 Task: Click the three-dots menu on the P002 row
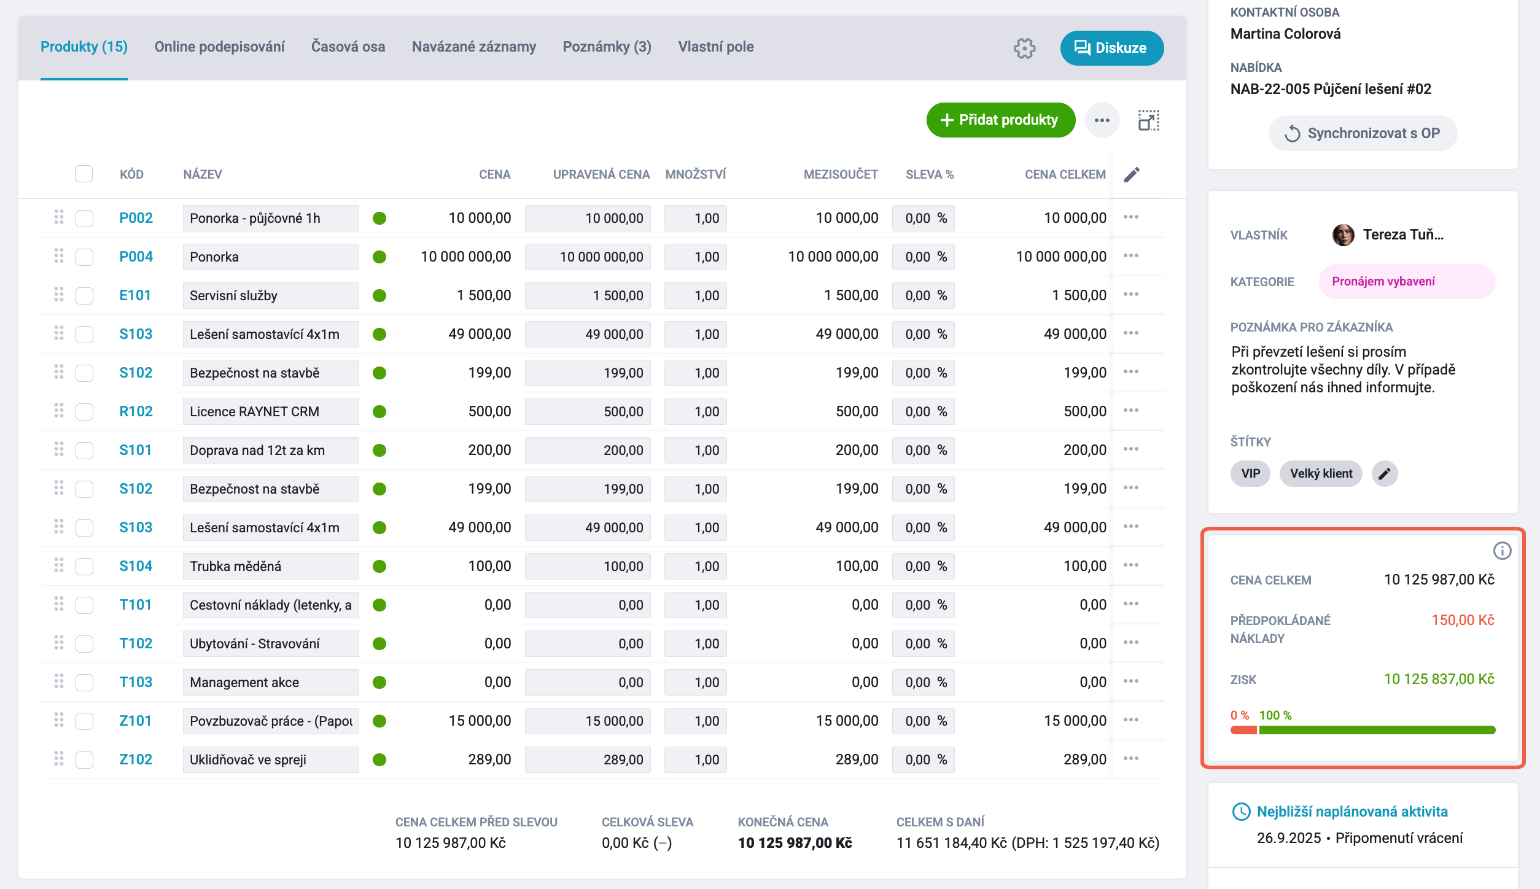pyautogui.click(x=1131, y=217)
